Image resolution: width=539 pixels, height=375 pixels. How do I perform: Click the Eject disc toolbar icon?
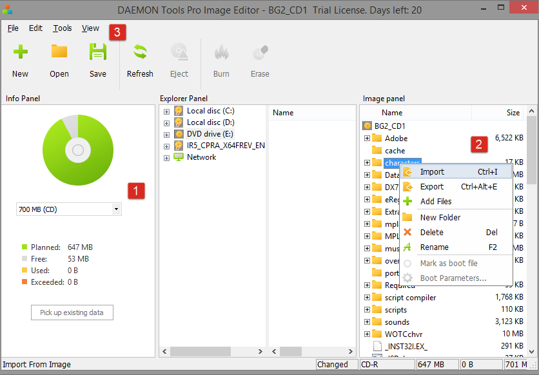point(179,52)
